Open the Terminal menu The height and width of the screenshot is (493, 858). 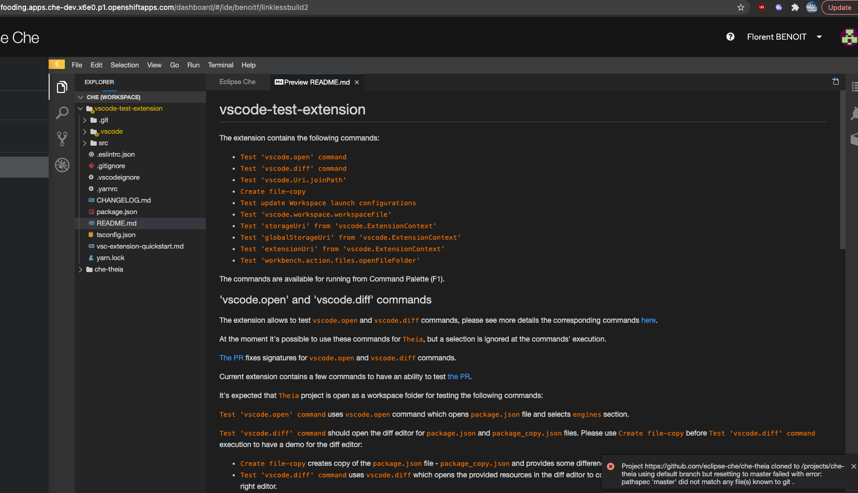pos(221,65)
